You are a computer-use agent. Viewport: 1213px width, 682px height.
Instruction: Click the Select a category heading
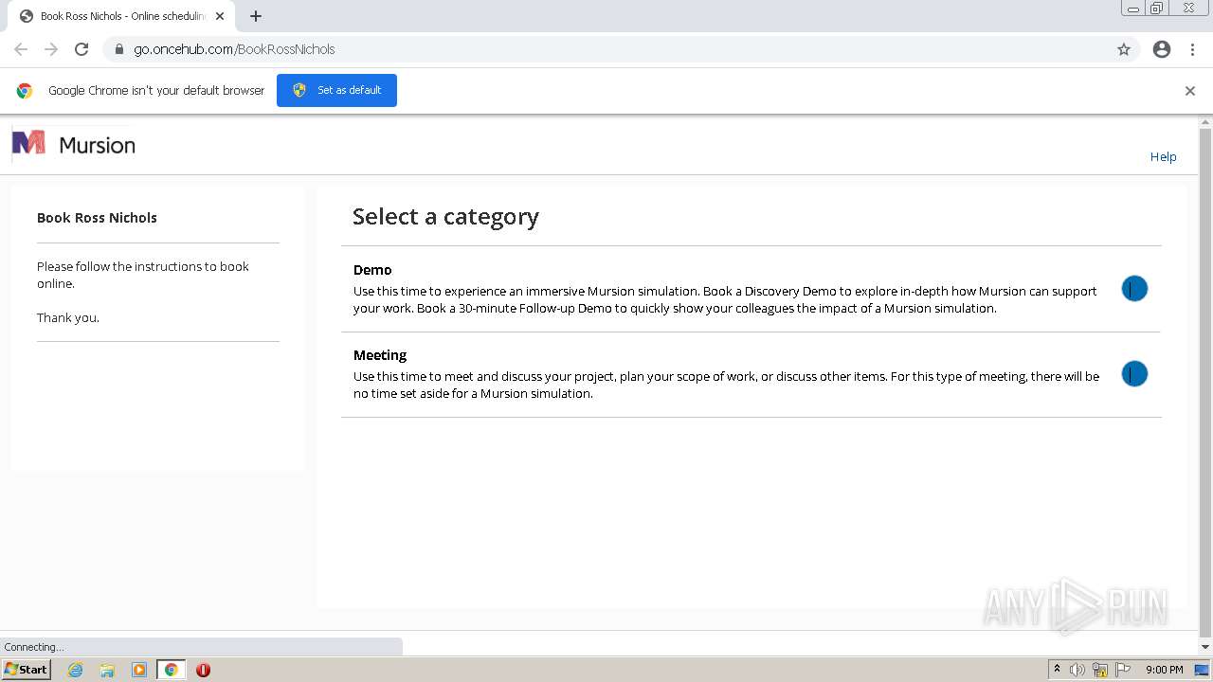[445, 217]
